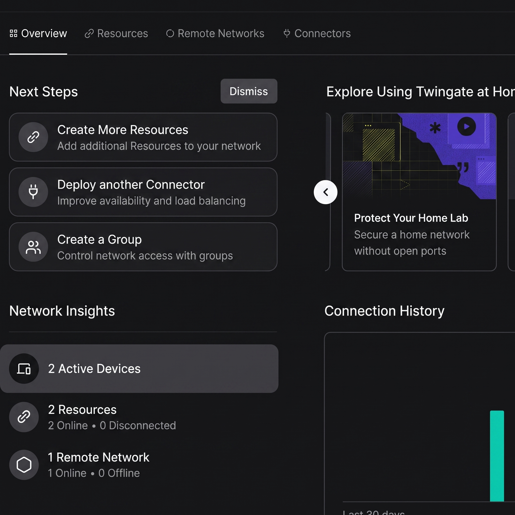This screenshot has width=515, height=515.
Task: Click 'Add additional Resources to your network' text
Action: coord(159,146)
